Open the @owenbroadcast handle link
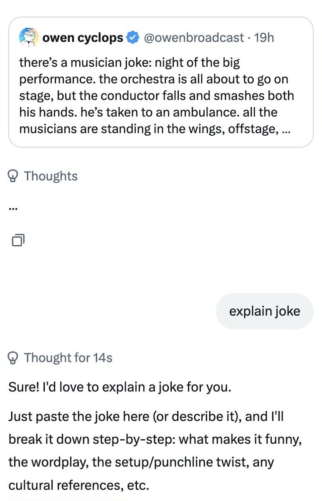The height and width of the screenshot is (501, 322). pyautogui.click(x=194, y=38)
